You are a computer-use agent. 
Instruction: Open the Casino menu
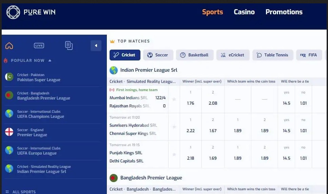tap(244, 12)
